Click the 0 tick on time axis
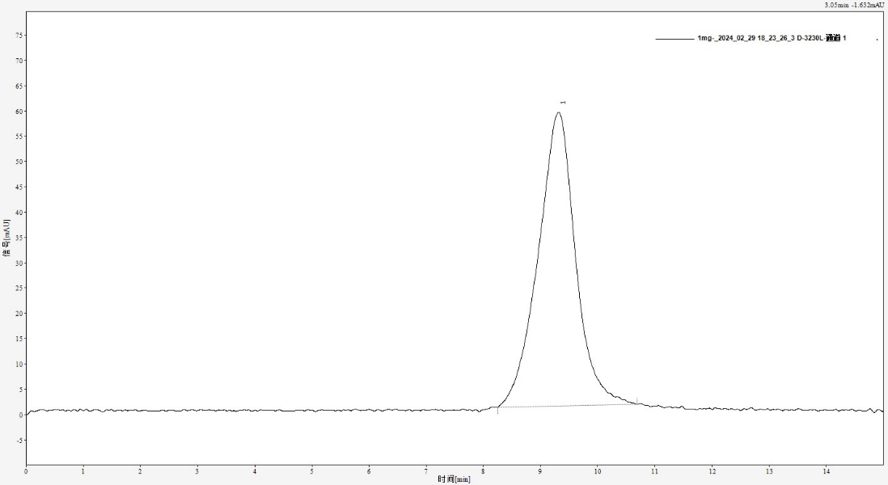This screenshot has height=485, width=888. coord(26,470)
